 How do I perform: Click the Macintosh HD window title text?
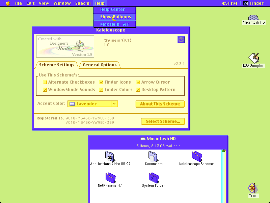[x=161, y=139]
